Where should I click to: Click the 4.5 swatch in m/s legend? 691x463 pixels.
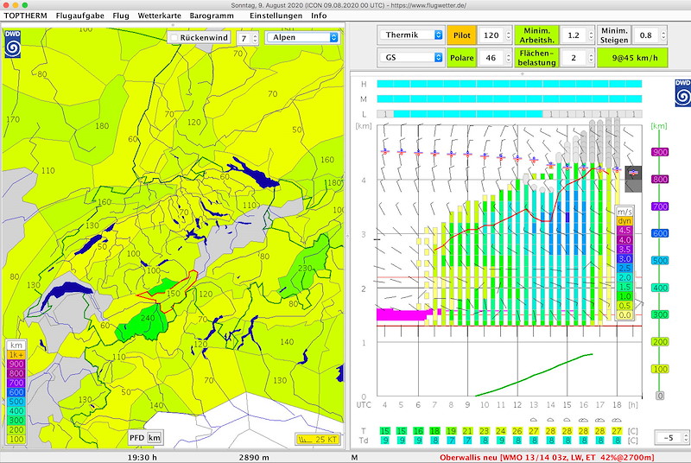pos(624,231)
